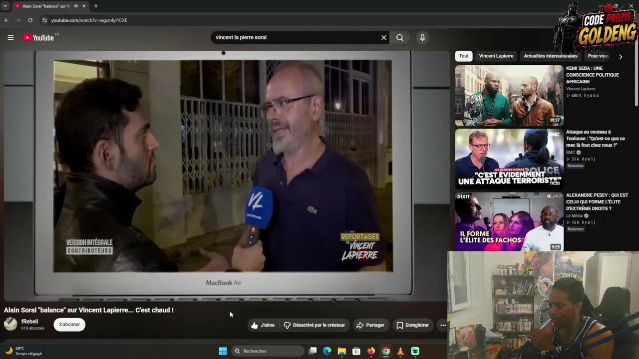Image resolution: width=639 pixels, height=359 pixels.
Task: Run search with the magnifier button
Action: click(400, 37)
